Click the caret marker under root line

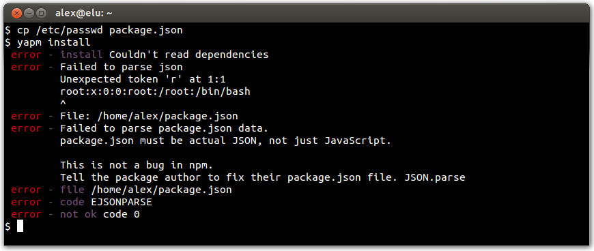point(63,102)
